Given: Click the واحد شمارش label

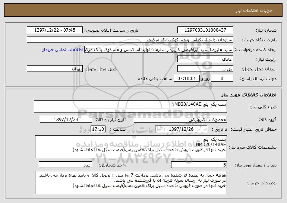Looking at the screenshot, I should [112, 165].
